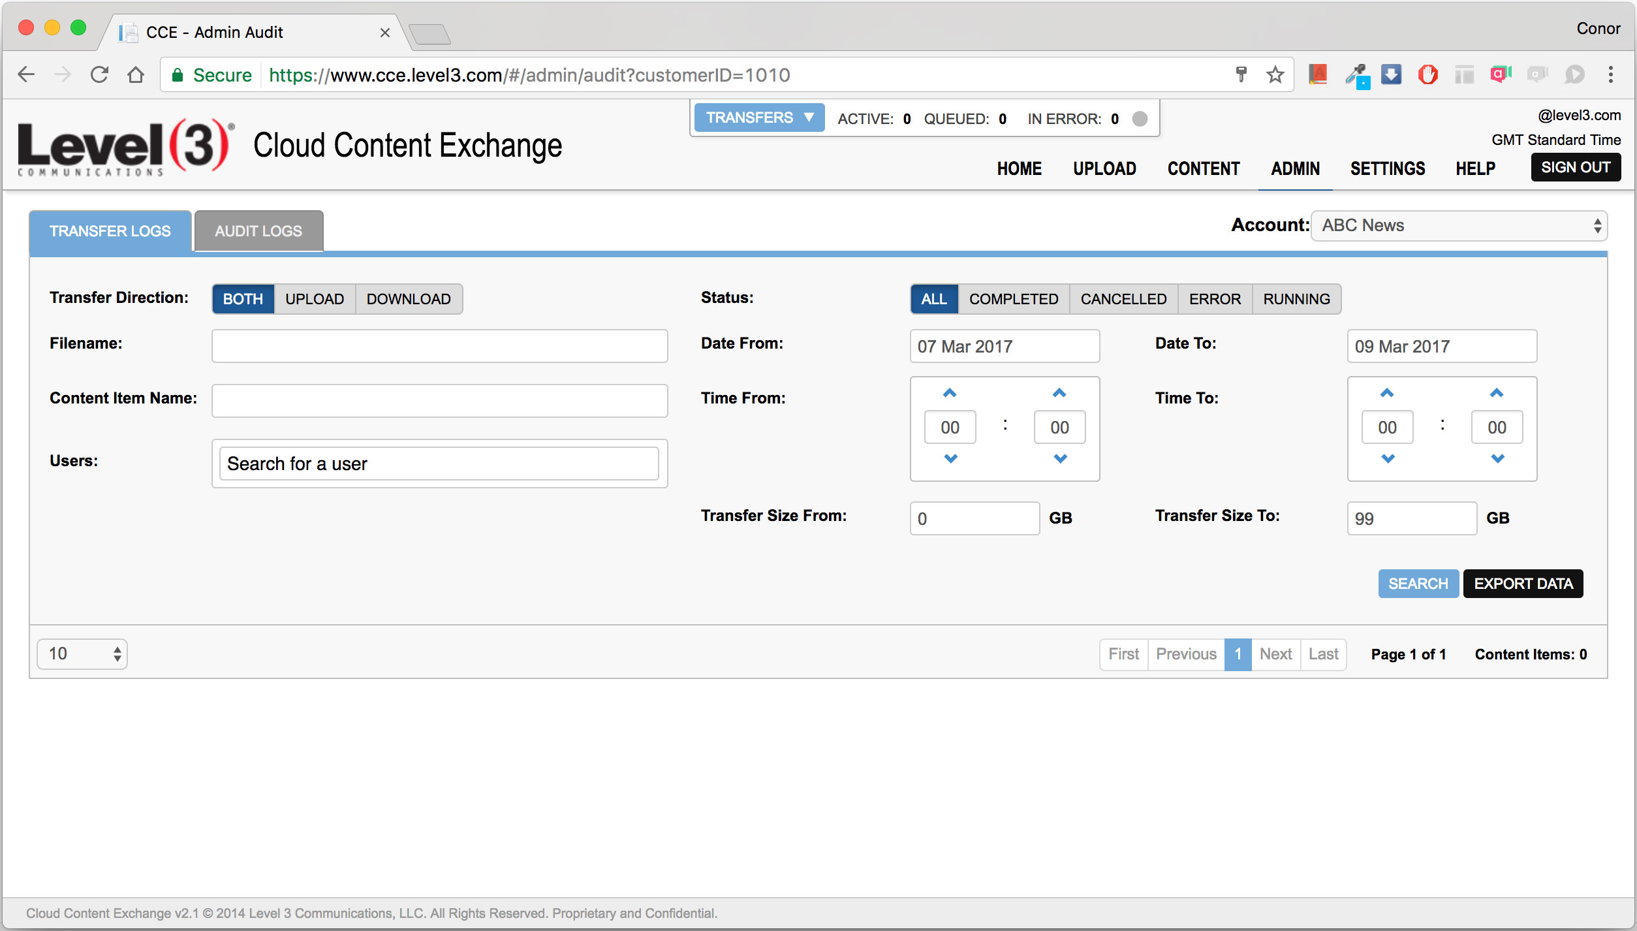Increase Time From hours with up arrow
The height and width of the screenshot is (931, 1637).
click(x=950, y=393)
